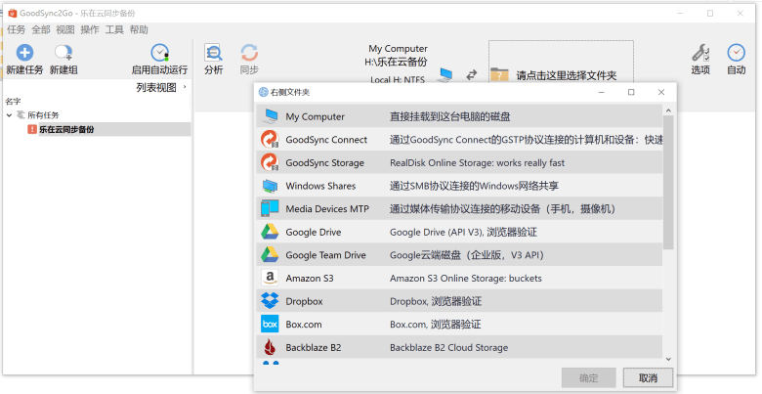
Task: Enable auto-run via 启用自动运行 clock icon
Action: tap(159, 52)
